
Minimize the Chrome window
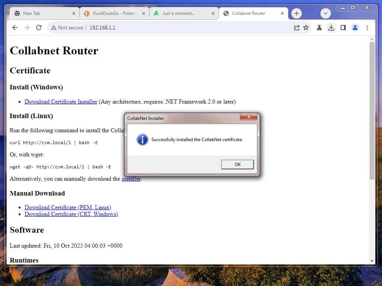click(343, 8)
